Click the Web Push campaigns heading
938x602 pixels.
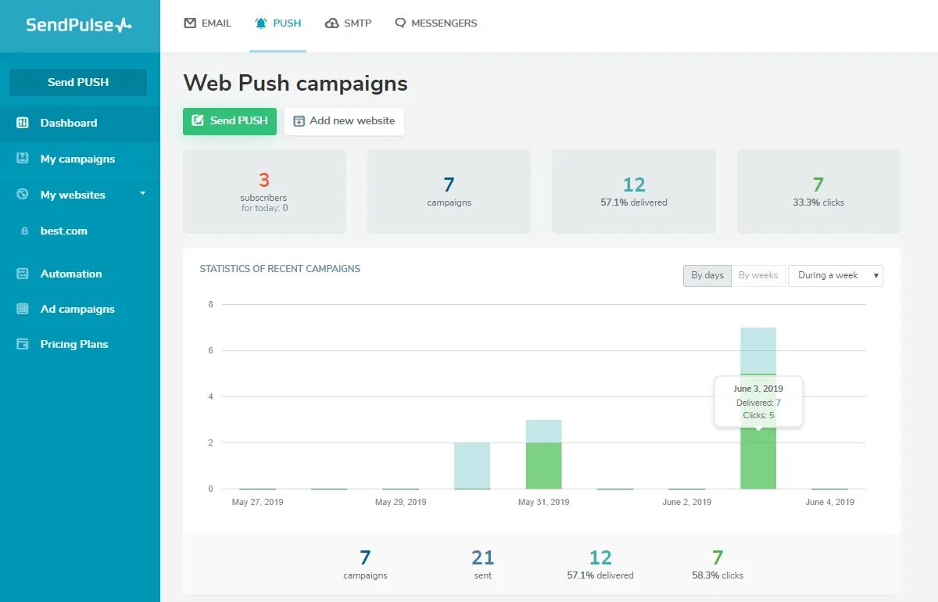[x=295, y=83]
